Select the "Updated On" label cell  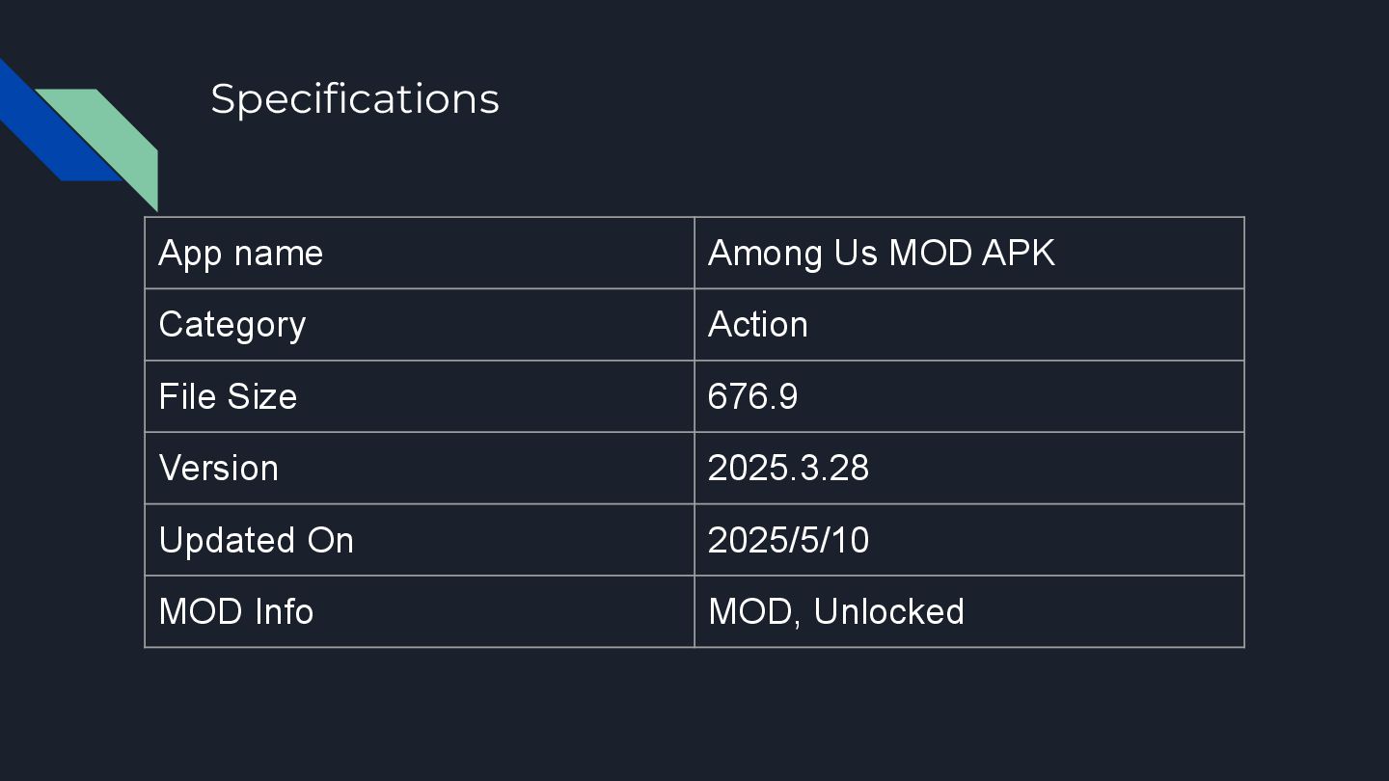point(256,540)
